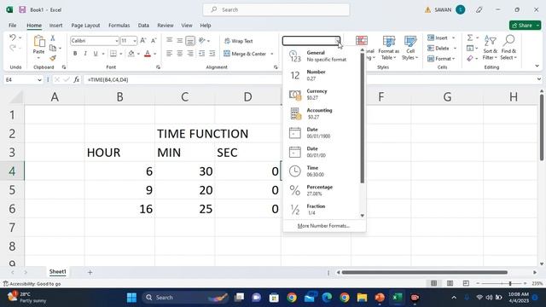Select Normal view in status bar
This screenshot has height=307, width=546.
tap(434, 283)
